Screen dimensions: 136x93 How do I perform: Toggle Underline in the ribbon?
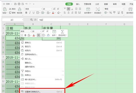coord(33,13)
